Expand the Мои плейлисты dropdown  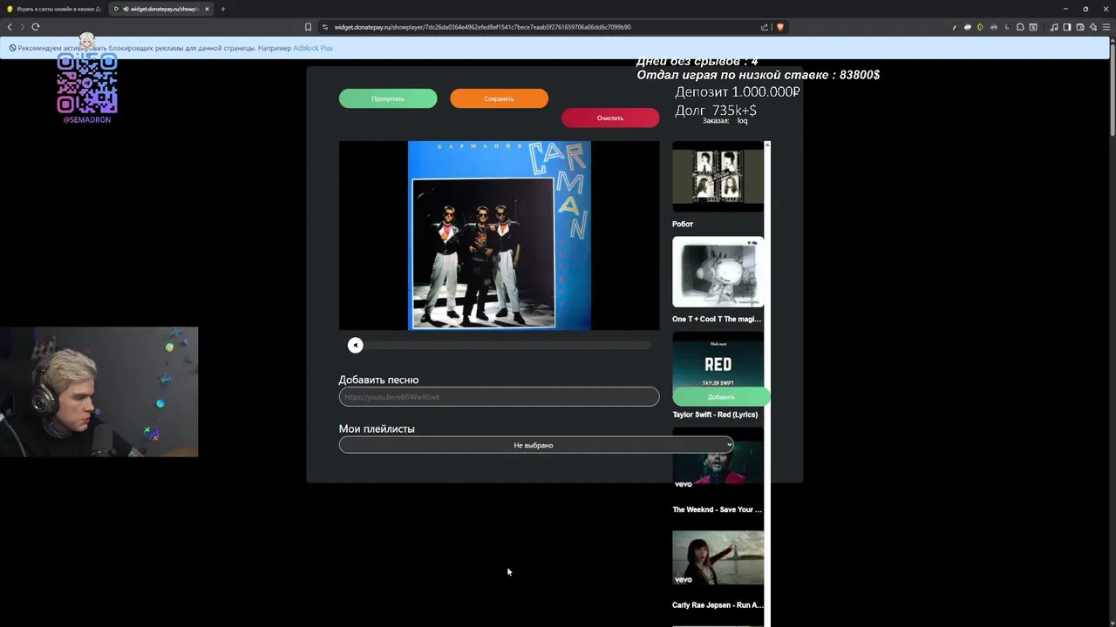(536, 445)
